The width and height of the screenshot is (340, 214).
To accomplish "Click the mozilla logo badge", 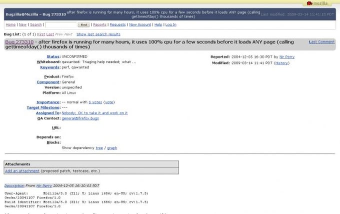I will click(x=317, y=3).
